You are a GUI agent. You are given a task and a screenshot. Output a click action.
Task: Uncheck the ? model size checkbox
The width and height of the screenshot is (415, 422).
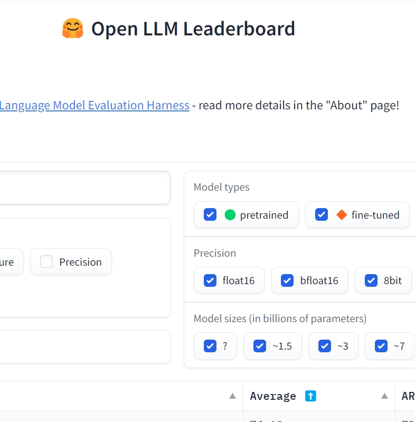pyautogui.click(x=210, y=346)
